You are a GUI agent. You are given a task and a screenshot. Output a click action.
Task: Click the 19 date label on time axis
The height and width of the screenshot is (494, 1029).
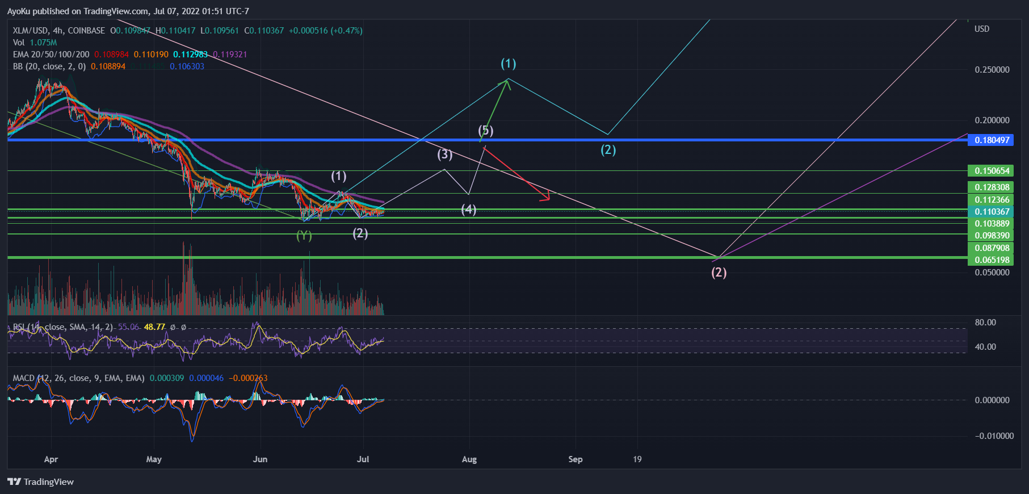click(x=637, y=459)
